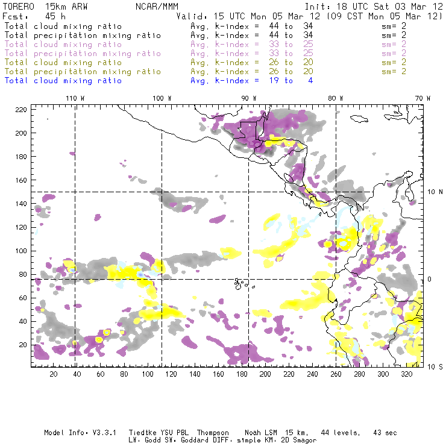Click the '20' tick on the bottom axis
The width and height of the screenshot is (446, 446).
(54, 374)
